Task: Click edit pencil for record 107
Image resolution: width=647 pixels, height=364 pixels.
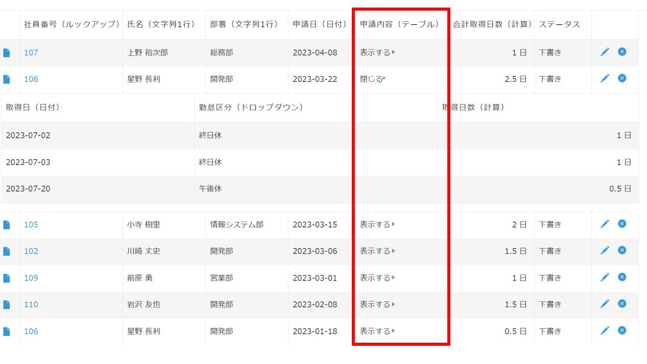Action: tap(605, 52)
